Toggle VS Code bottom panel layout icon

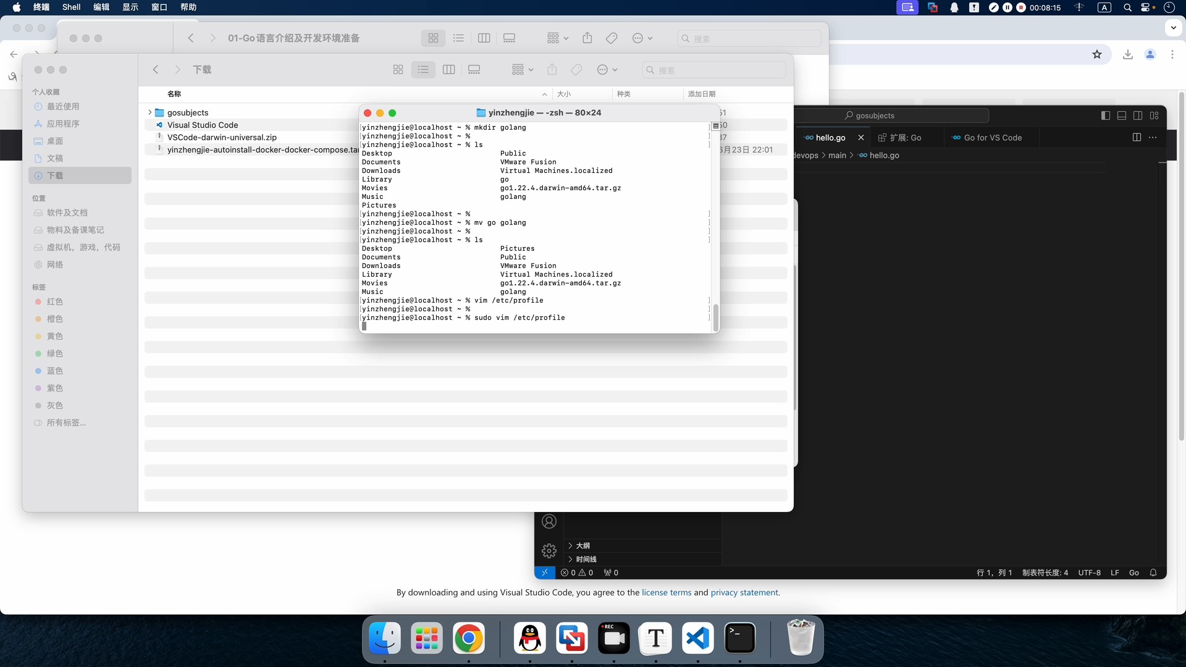[x=1122, y=115]
